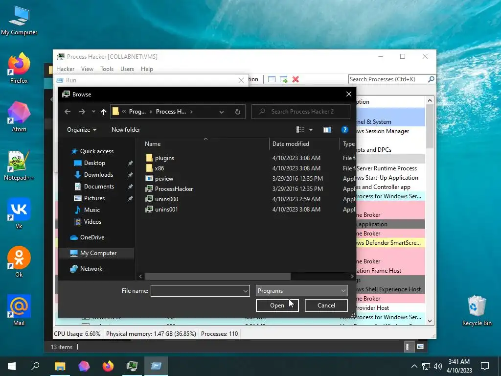501x376 pixels.
Task: Open Firefox desktop shortcut
Action: (x=19, y=68)
